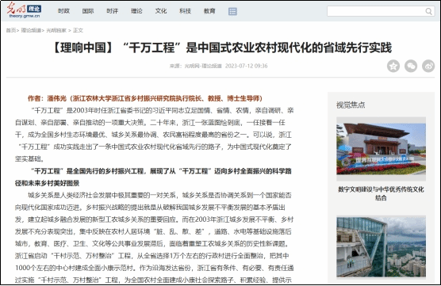441x286 pixels.
Task: Open the 国际 nav item
Action: tap(88, 11)
